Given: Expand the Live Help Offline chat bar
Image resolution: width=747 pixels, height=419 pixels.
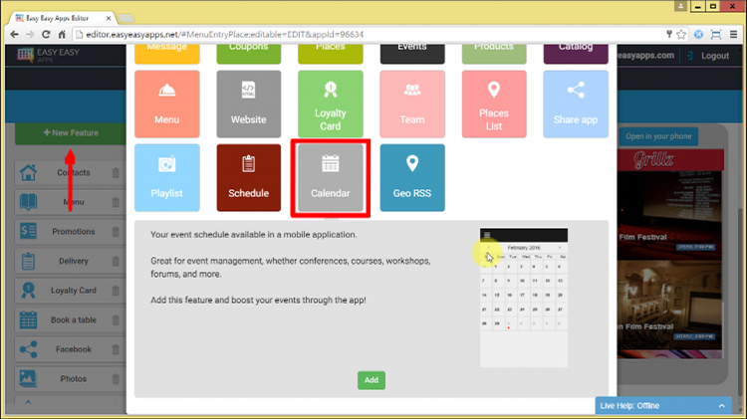Looking at the screenshot, I should (663, 406).
